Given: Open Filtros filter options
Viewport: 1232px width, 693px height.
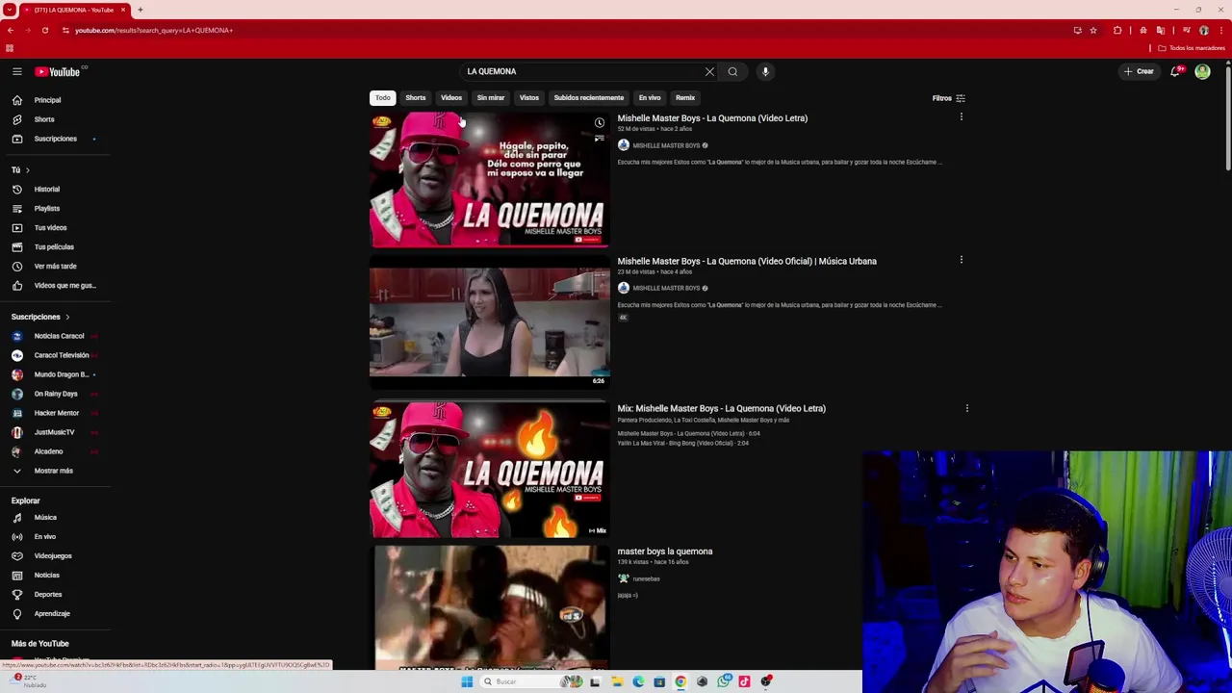Looking at the screenshot, I should click(x=948, y=98).
